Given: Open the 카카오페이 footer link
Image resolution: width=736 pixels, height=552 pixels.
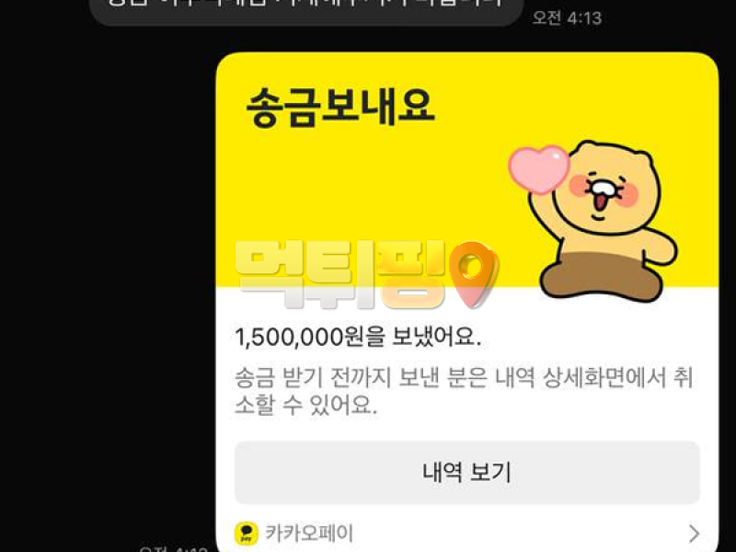Looking at the screenshot, I should point(309,534).
